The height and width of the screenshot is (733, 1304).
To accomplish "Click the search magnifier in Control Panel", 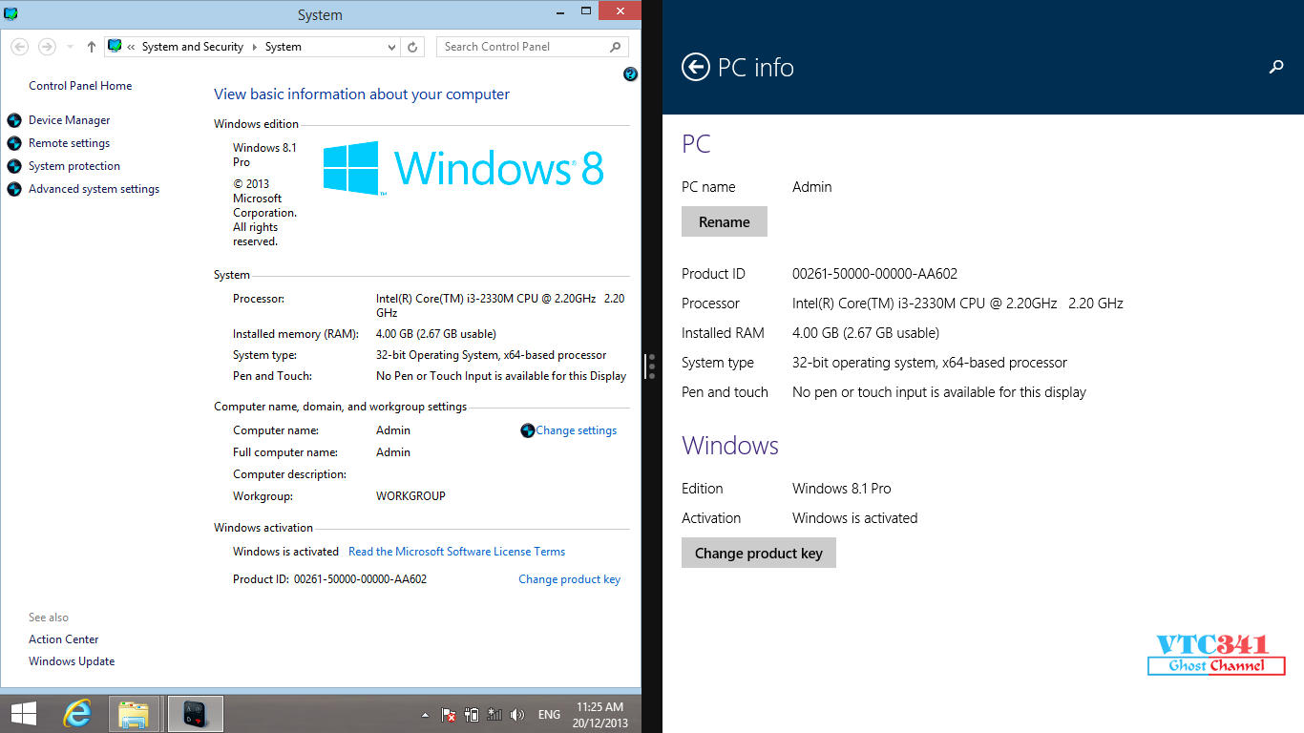I will (x=616, y=47).
